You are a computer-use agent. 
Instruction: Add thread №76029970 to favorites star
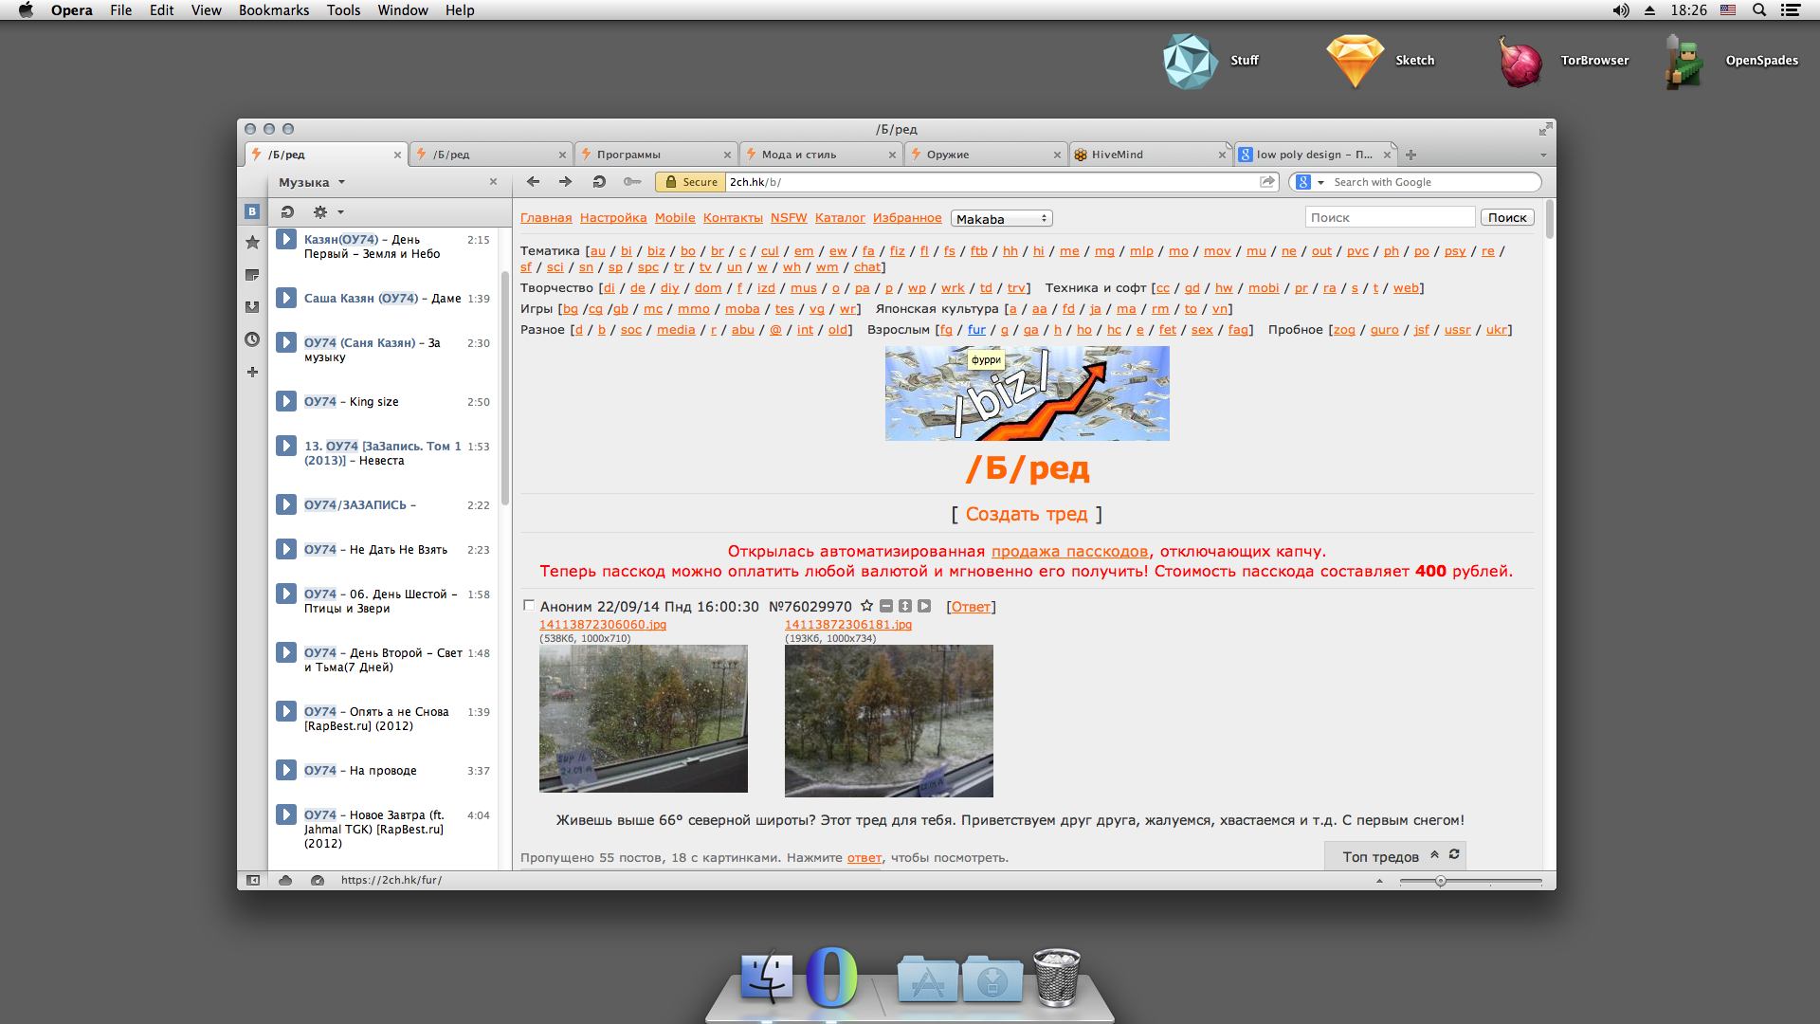pos(866,606)
